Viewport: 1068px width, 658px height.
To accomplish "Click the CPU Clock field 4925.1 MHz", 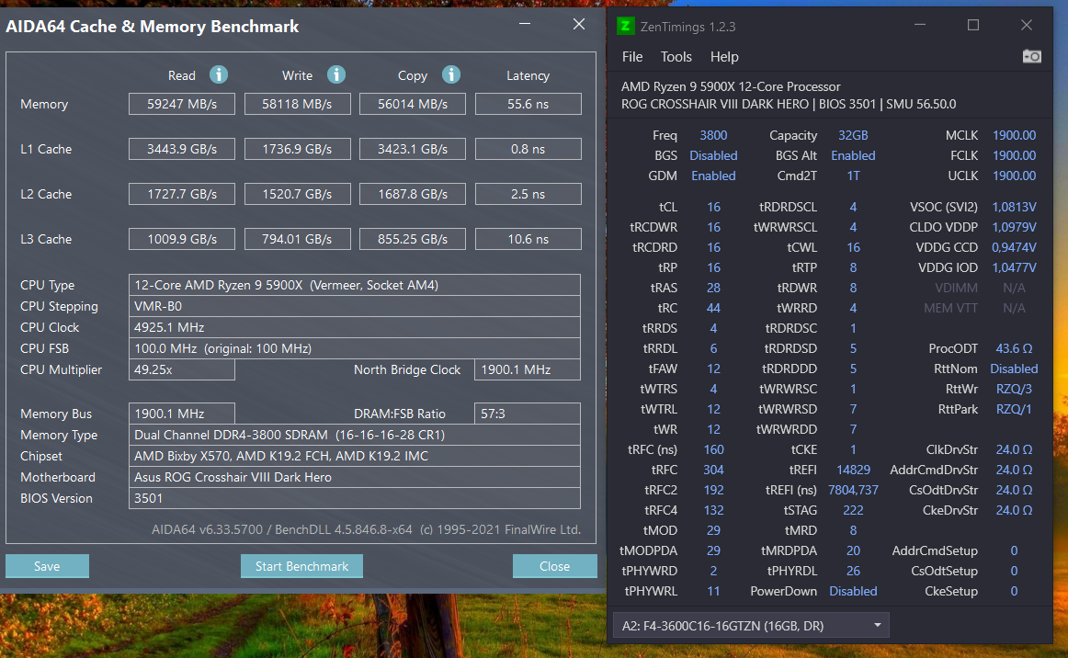I will click(354, 327).
